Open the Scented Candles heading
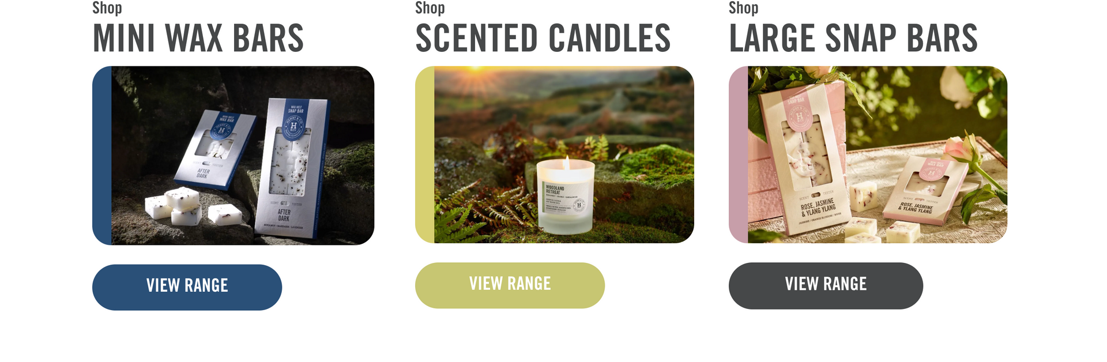 (543, 39)
